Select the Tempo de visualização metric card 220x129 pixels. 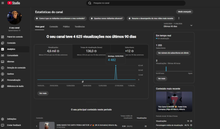click(91, 51)
